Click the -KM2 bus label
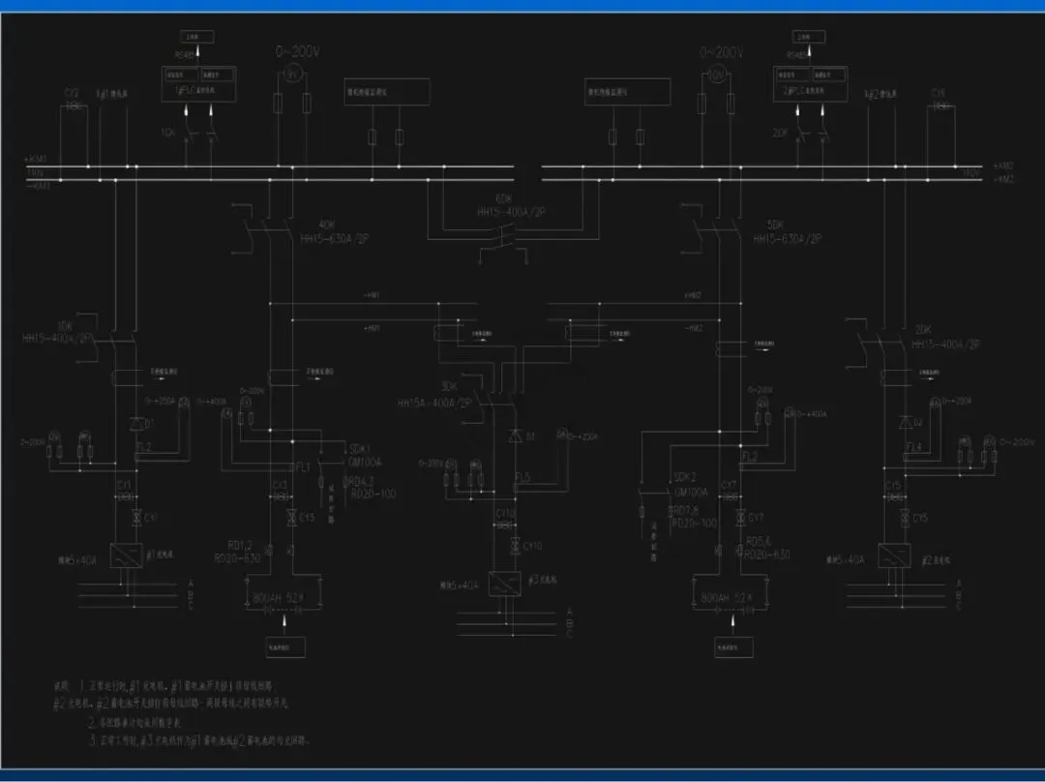The height and width of the screenshot is (782, 1045). coord(1003,179)
